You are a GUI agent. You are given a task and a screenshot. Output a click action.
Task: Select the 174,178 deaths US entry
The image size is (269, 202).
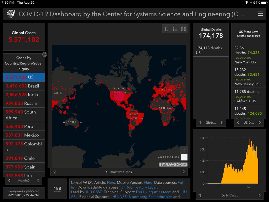point(211,50)
